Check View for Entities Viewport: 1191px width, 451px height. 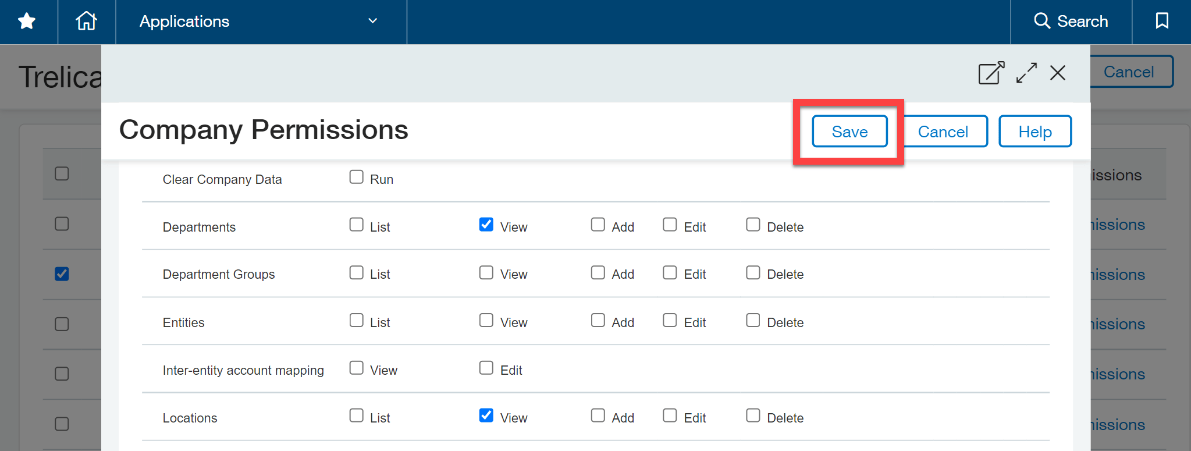coord(486,320)
